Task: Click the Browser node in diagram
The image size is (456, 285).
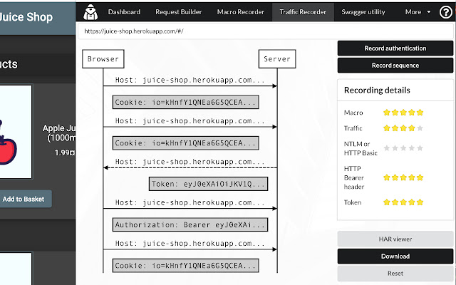Action: (x=103, y=59)
